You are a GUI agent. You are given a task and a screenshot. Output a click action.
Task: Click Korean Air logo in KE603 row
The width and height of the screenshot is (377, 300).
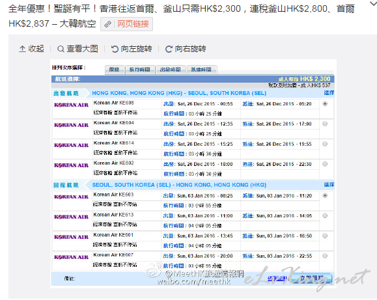[72, 197]
